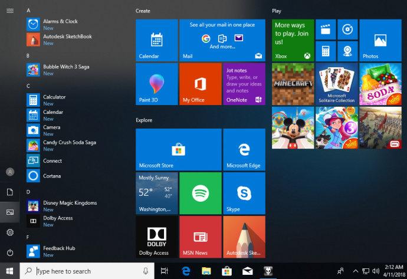Open the OneNote tile
This screenshot has height=279, width=407.
click(x=244, y=84)
